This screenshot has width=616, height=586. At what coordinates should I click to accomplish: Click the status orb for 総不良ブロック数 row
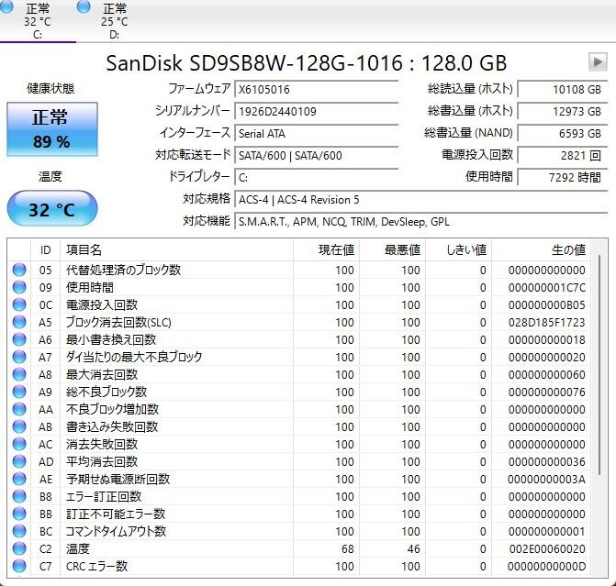point(19,392)
